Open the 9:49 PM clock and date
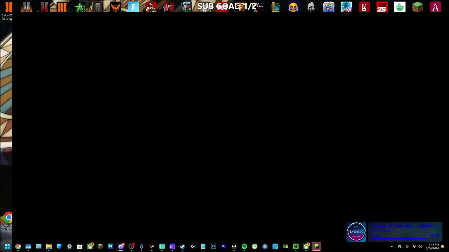 433,246
